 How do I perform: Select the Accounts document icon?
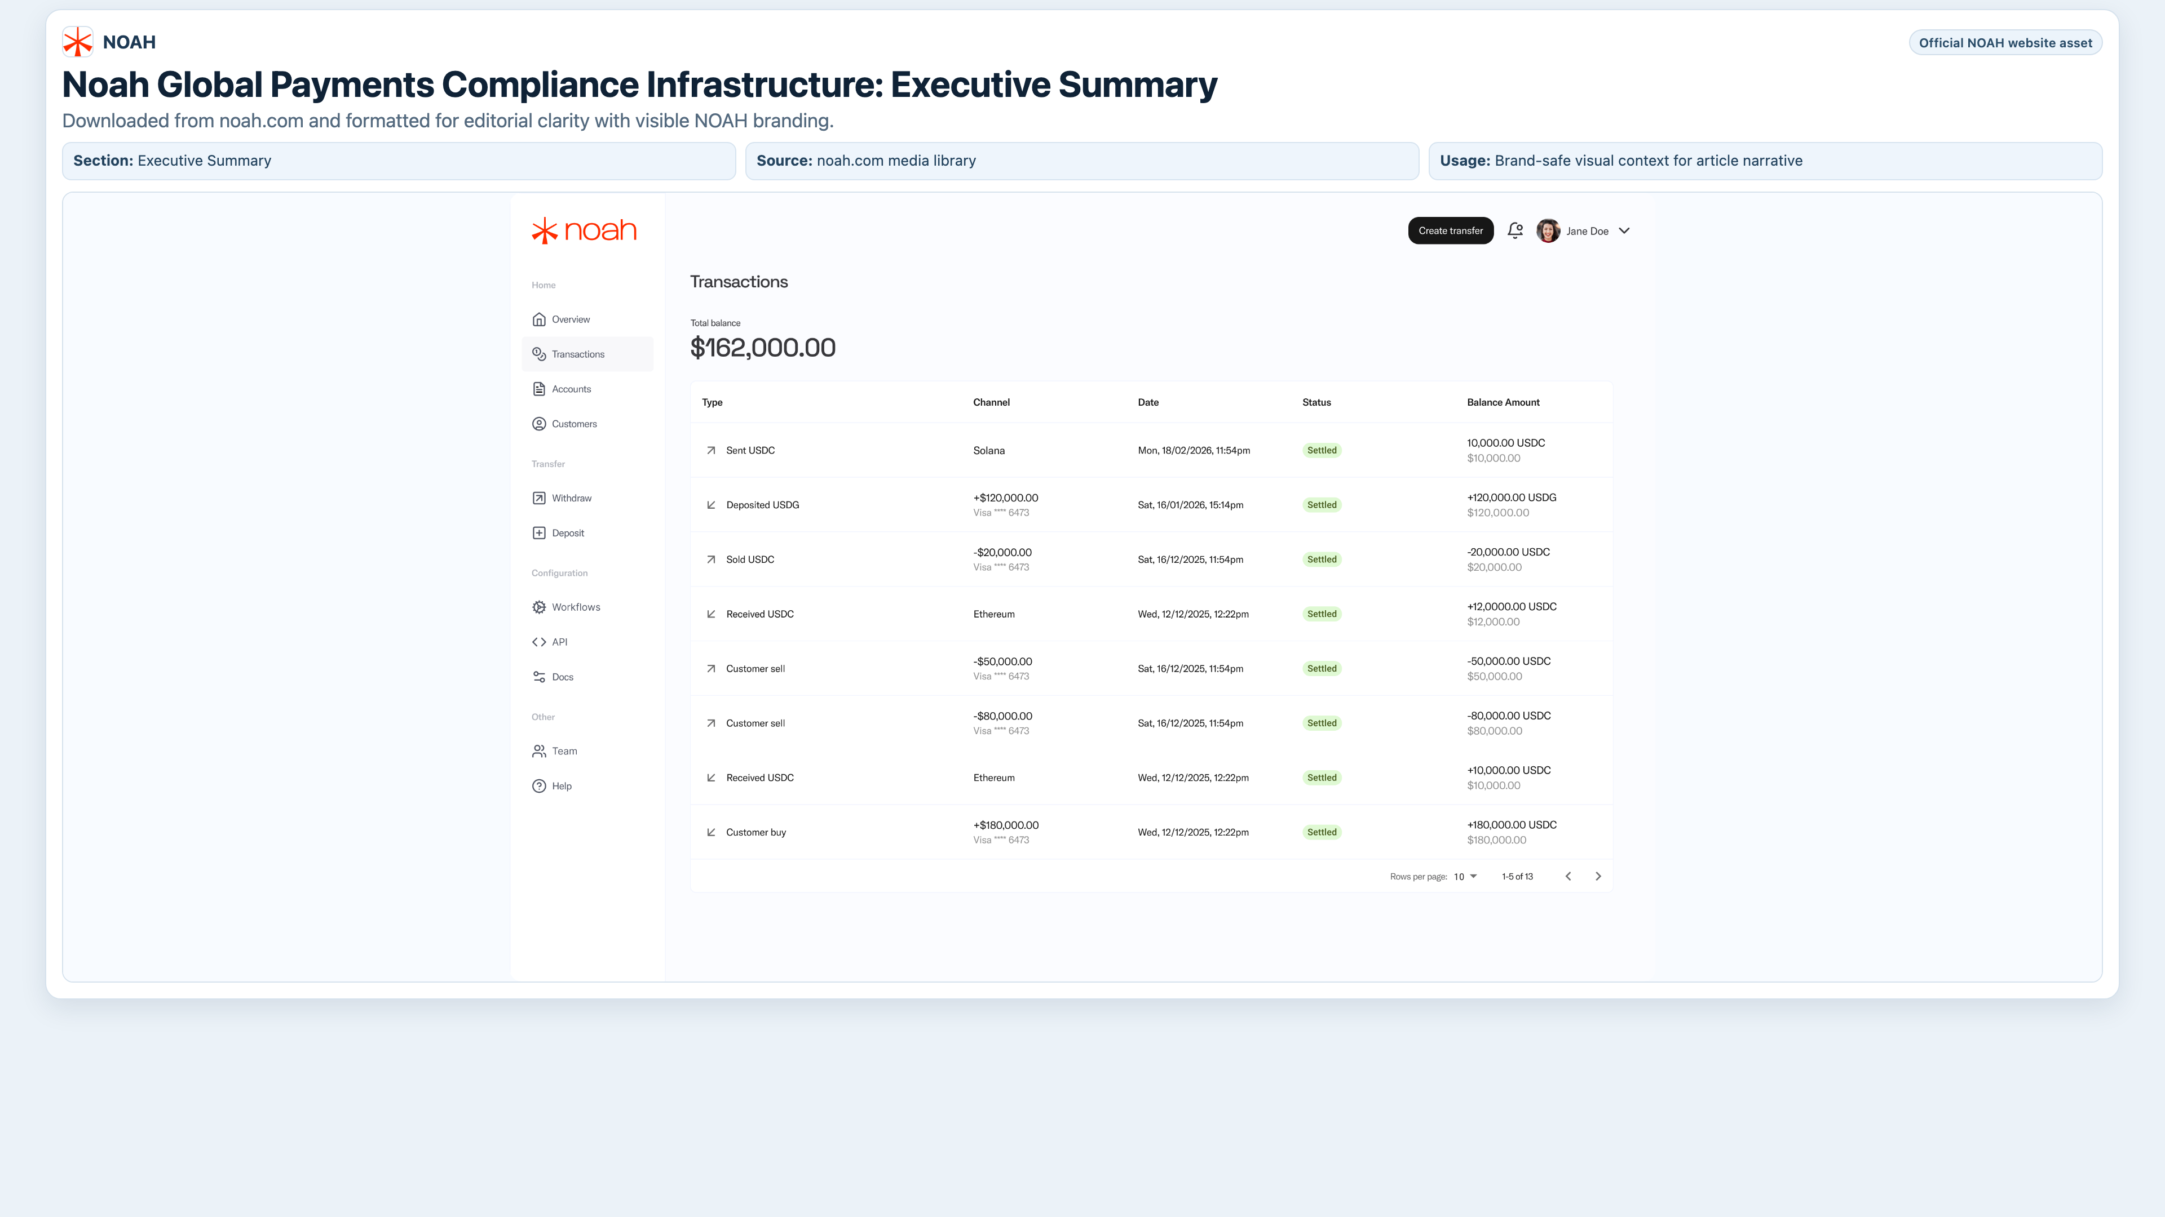pyautogui.click(x=539, y=389)
